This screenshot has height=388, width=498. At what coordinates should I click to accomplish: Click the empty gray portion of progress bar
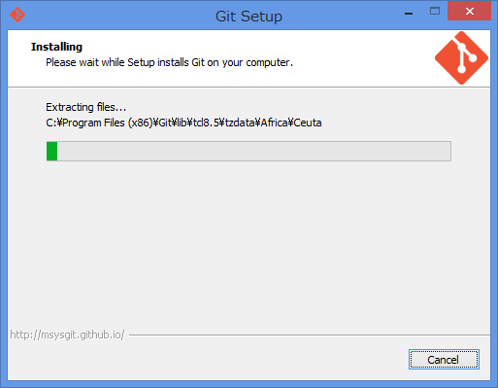click(254, 151)
